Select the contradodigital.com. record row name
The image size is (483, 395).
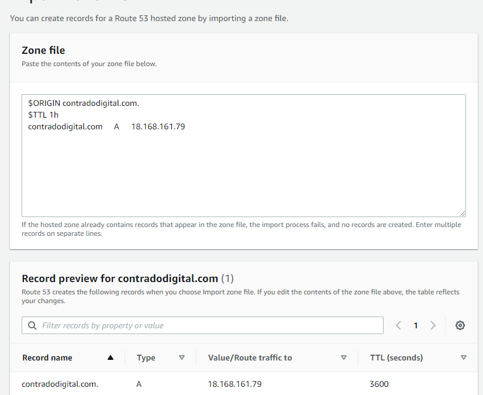click(x=60, y=384)
